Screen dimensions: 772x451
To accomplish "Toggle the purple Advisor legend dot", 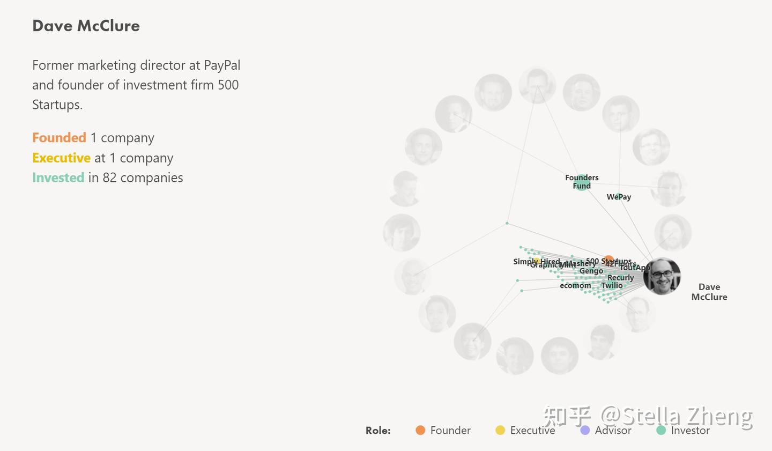I will [x=585, y=430].
